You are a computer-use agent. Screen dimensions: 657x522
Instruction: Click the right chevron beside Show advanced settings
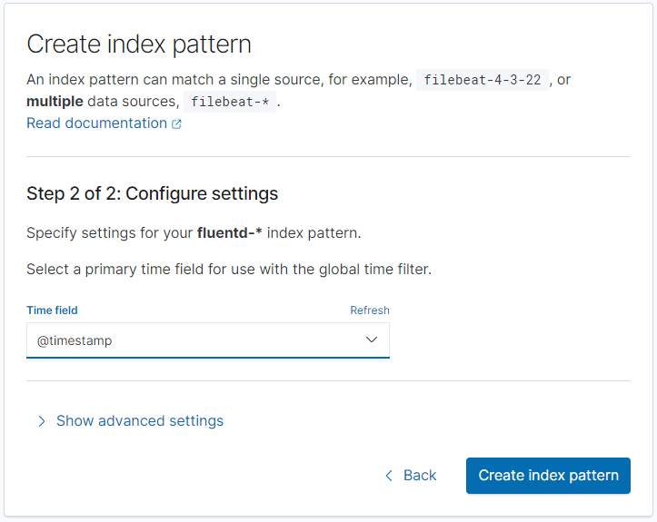click(41, 421)
